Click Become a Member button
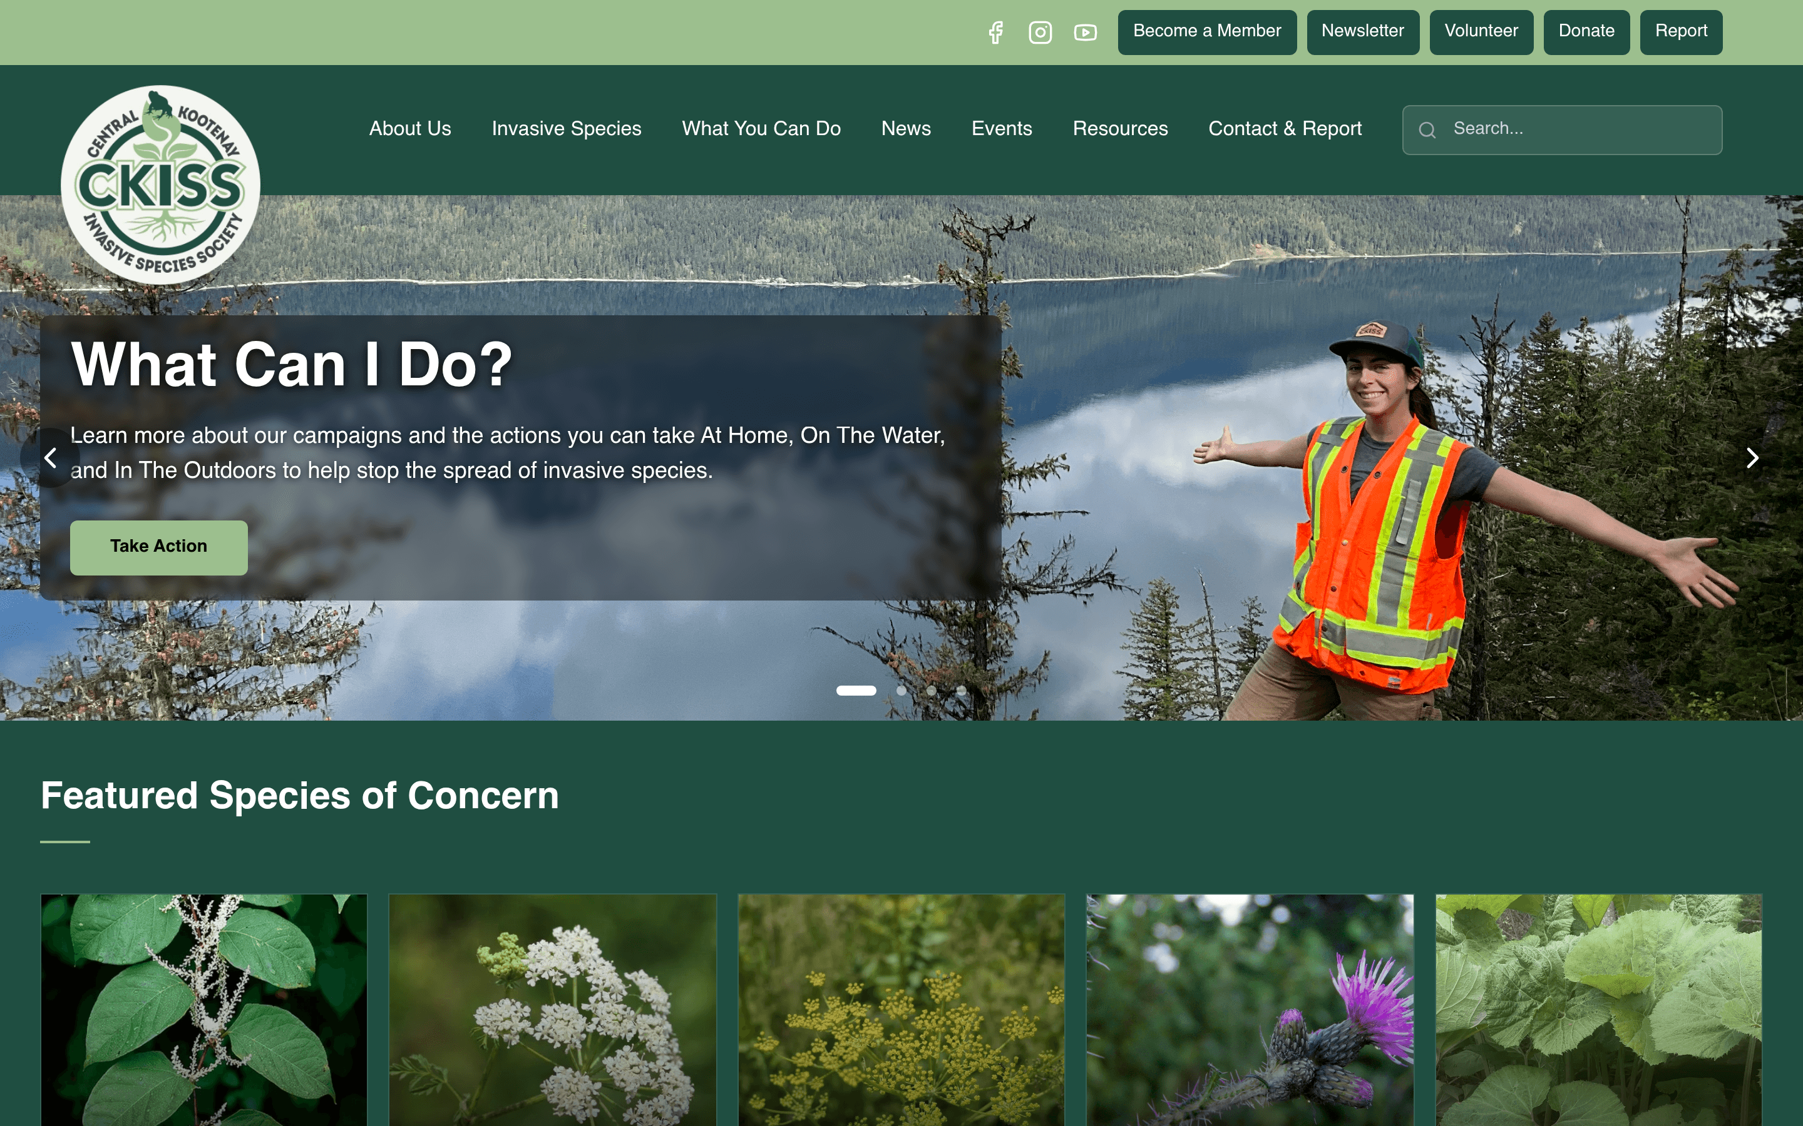The width and height of the screenshot is (1803, 1126). [1207, 32]
